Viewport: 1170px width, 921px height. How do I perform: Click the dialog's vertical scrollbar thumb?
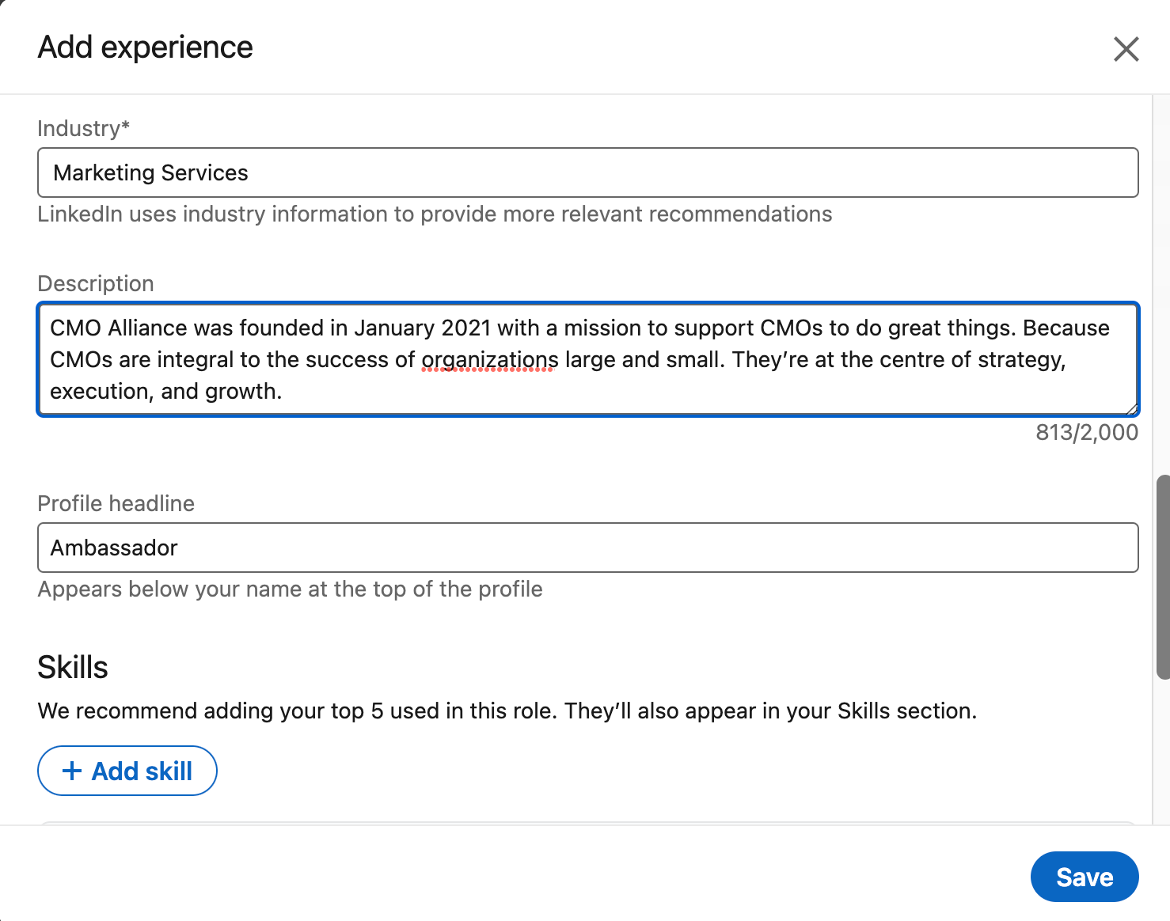click(x=1163, y=577)
